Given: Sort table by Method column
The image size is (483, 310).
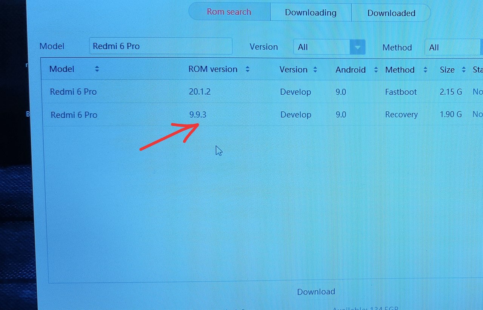Looking at the screenshot, I should 425,70.
